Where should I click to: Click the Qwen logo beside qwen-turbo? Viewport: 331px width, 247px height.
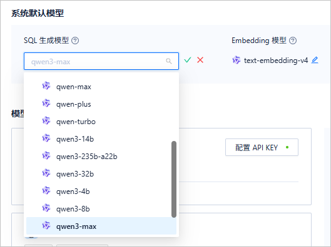[x=46, y=121]
